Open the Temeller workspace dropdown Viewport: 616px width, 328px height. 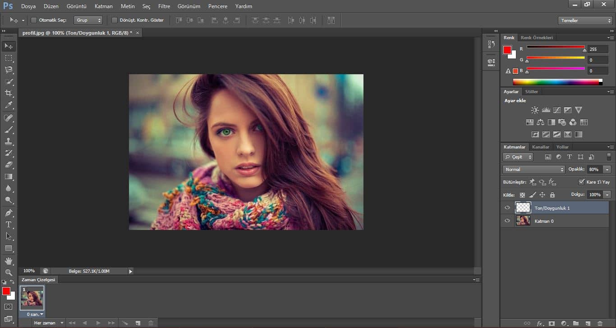click(x=585, y=21)
